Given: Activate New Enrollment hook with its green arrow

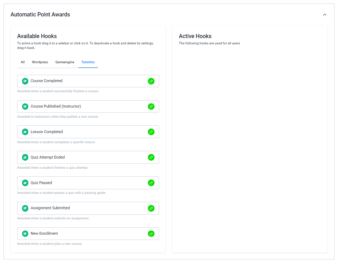Looking at the screenshot, I should pyautogui.click(x=151, y=234).
